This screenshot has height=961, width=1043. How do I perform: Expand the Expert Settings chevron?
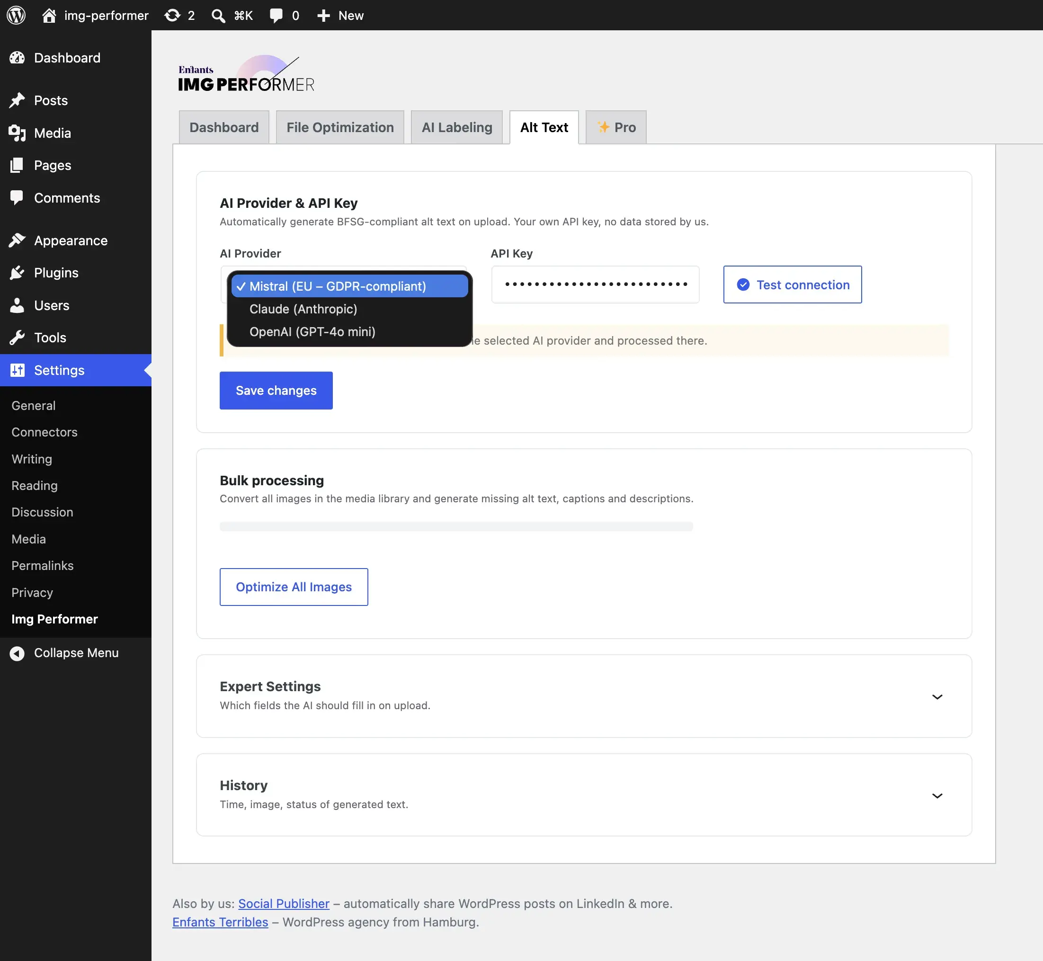pos(937,697)
